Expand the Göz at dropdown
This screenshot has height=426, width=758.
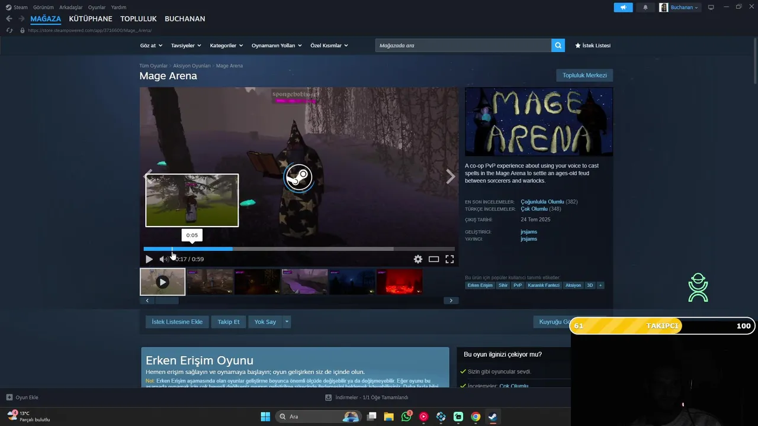click(x=150, y=46)
